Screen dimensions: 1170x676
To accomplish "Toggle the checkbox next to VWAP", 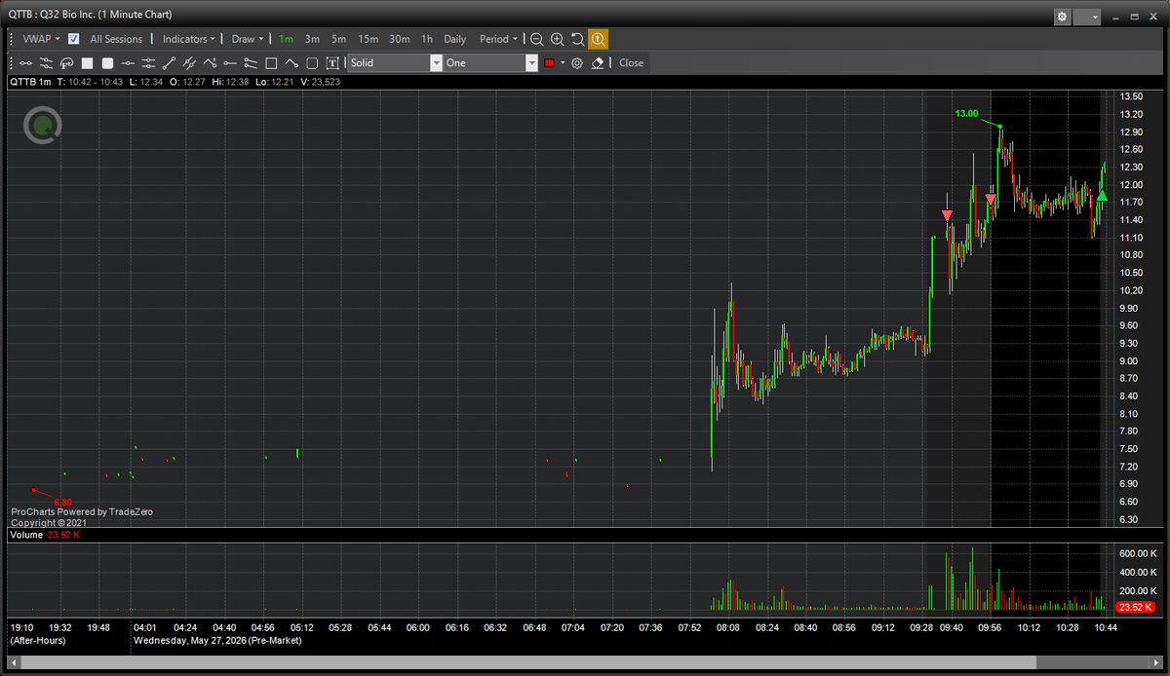I will pyautogui.click(x=74, y=39).
